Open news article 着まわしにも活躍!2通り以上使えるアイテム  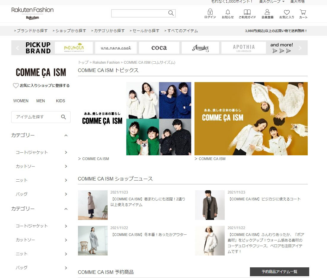coord(148,202)
